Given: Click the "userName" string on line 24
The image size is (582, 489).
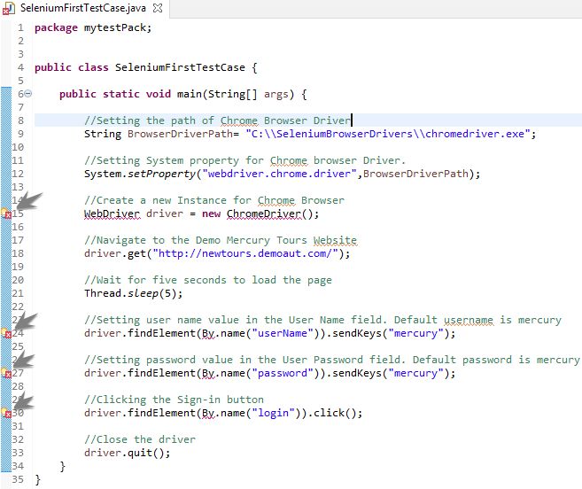Looking at the screenshot, I should [x=283, y=333].
